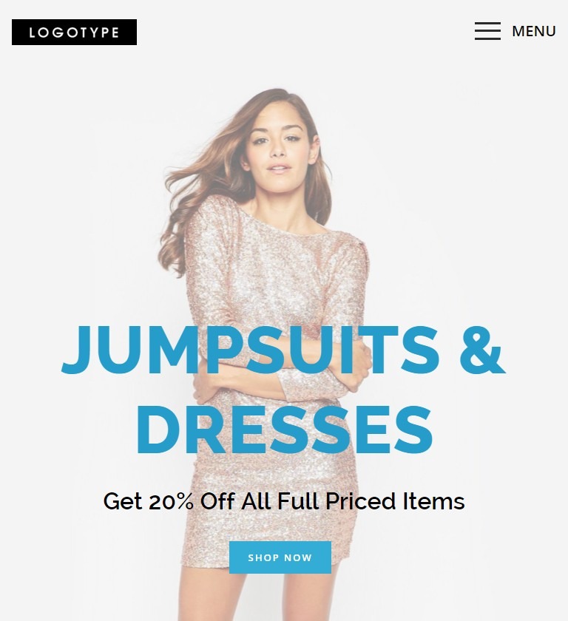Click the 20% figure in the subtitle
Viewport: 568px width, 621px height.
(171, 501)
